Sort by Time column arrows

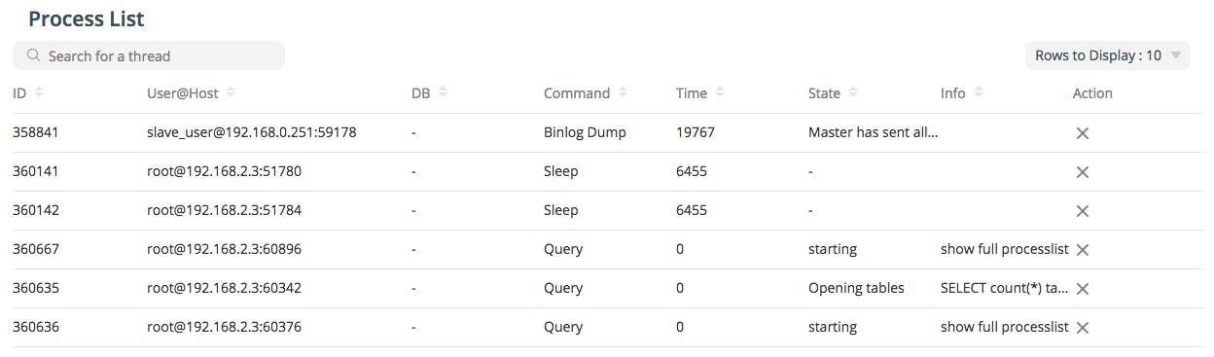[720, 93]
